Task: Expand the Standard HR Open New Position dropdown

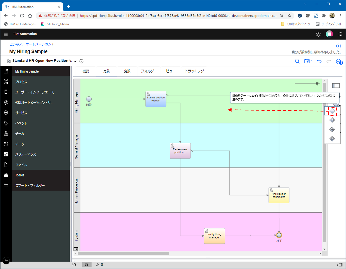Action: (x=75, y=61)
